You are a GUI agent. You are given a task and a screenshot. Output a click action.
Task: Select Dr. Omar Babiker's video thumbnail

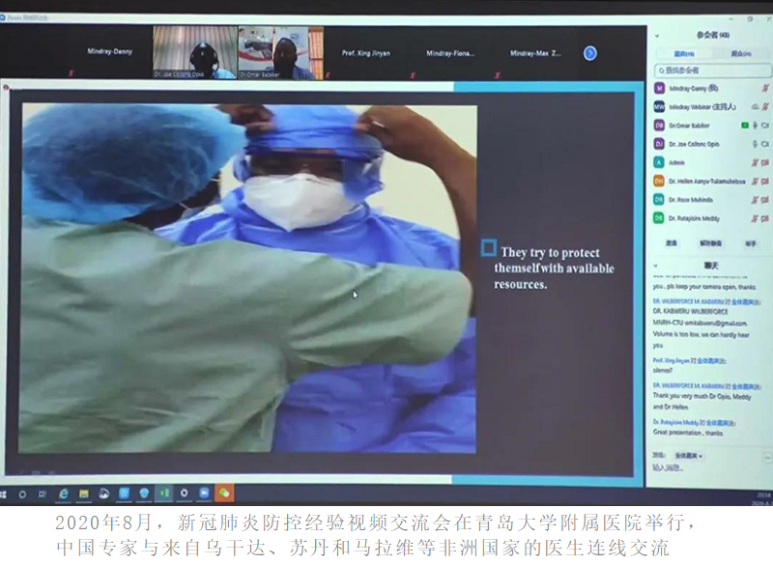click(280, 53)
